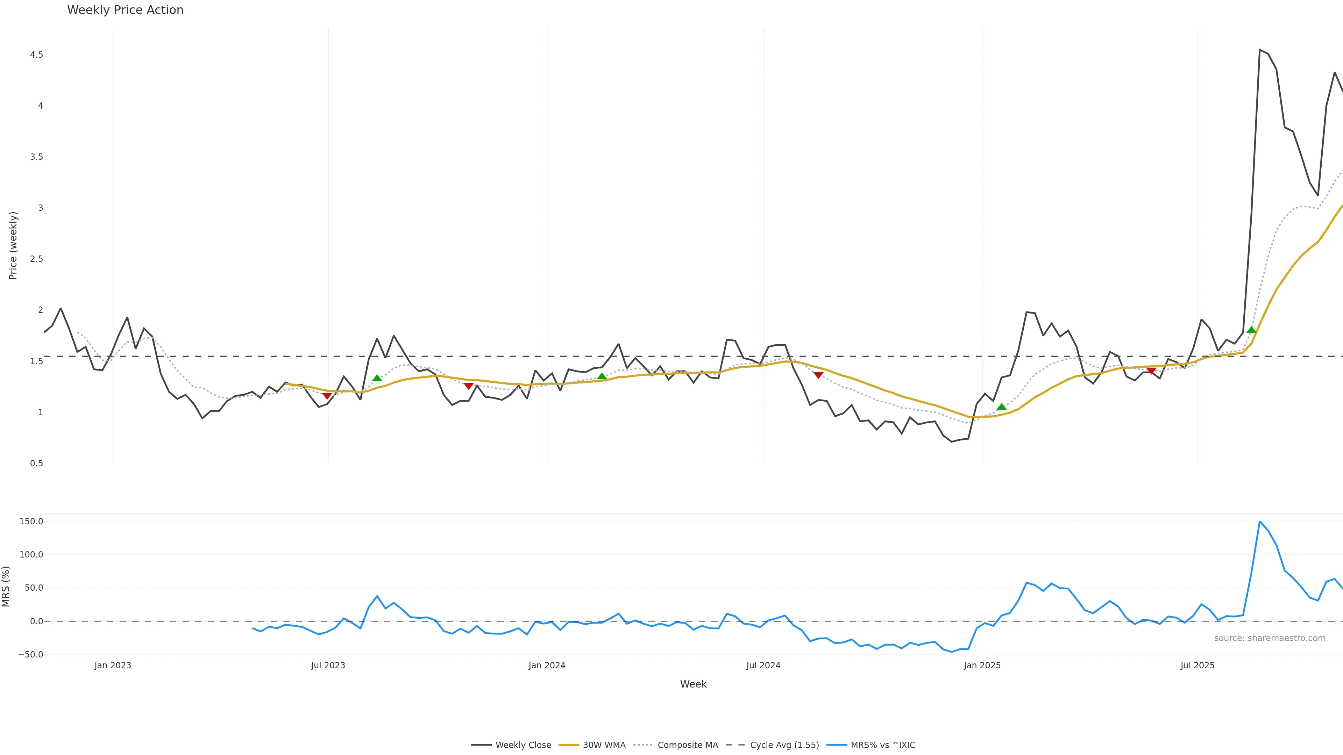Click the red down triangle in late 2023
1343x755 pixels.
[469, 386]
